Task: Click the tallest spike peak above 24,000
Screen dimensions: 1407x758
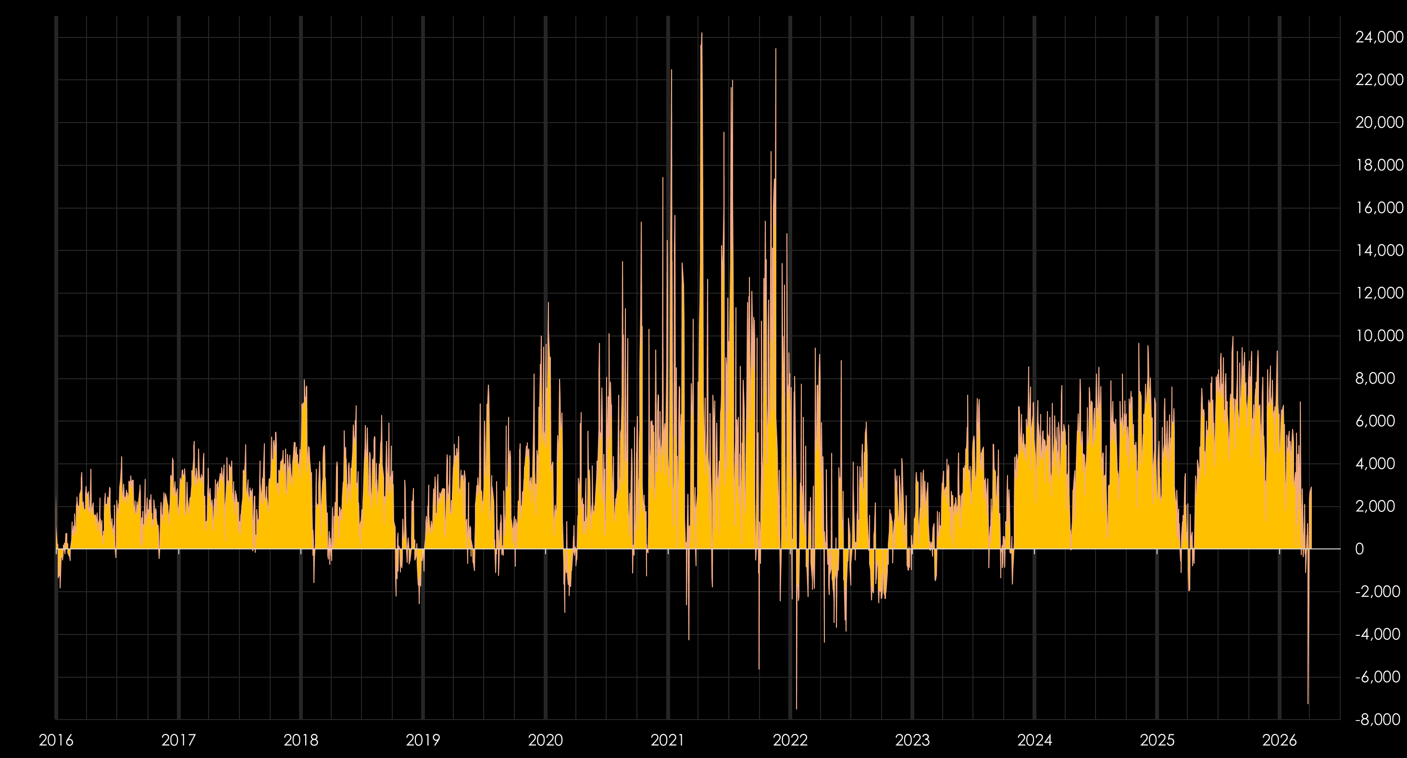Action: [702, 34]
